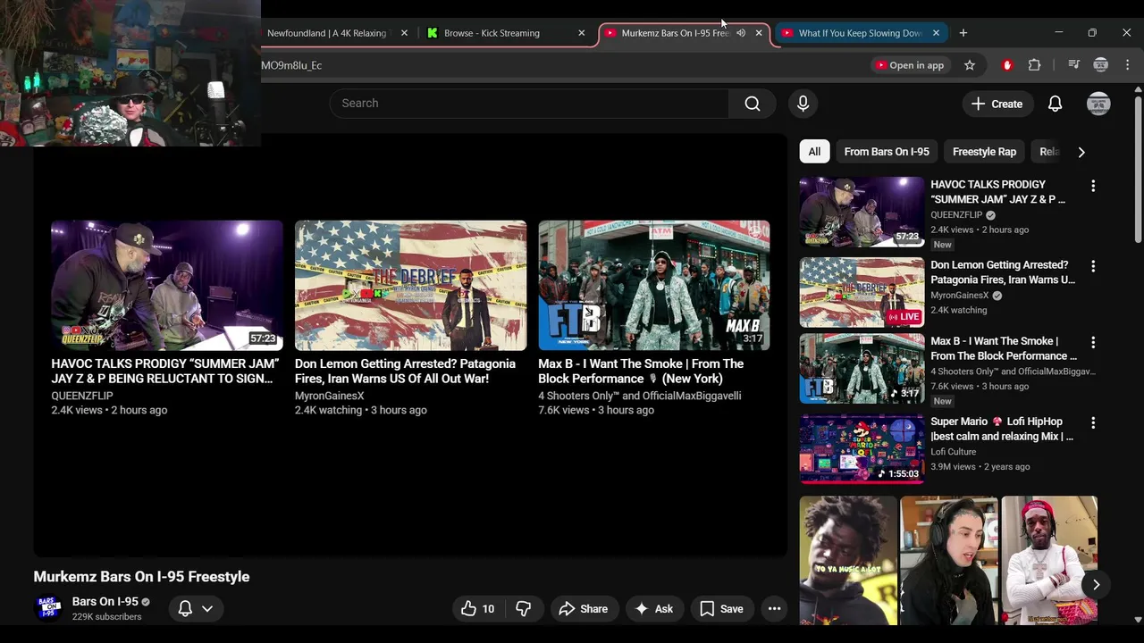Open the red hand ad-blocker extension
This screenshot has width=1144, height=643.
pos(1007,65)
